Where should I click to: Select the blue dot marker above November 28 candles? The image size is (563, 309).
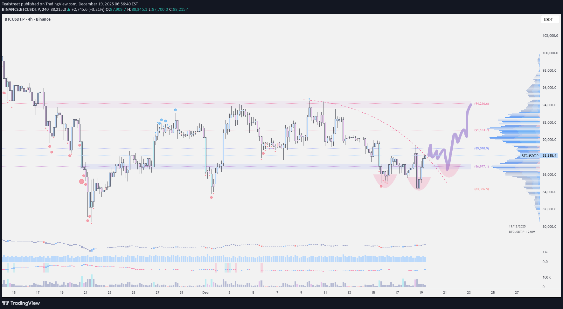point(175,109)
